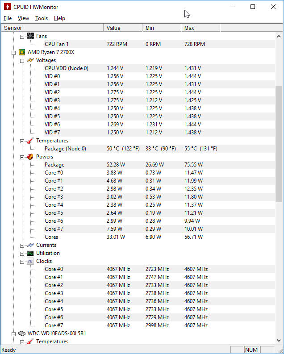
Task: Maximize the HWMonitor window
Action: click(x=253, y=7)
